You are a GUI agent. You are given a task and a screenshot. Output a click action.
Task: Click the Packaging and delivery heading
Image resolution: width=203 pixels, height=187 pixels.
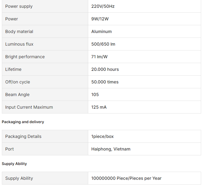point(23,122)
